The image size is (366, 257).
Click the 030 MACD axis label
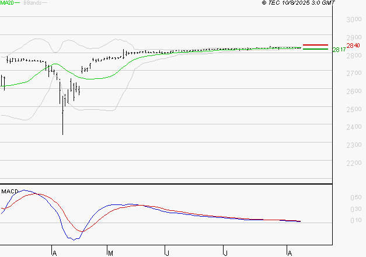click(x=356, y=209)
